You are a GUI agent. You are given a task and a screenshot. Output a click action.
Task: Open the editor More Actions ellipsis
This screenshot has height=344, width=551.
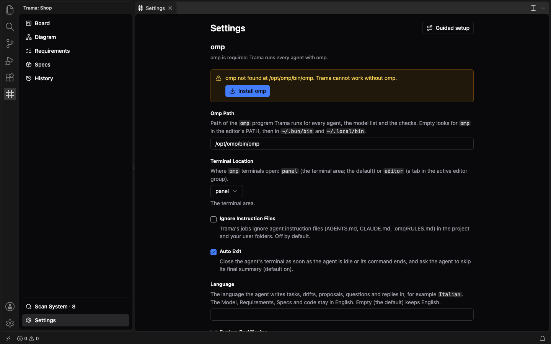(543, 8)
